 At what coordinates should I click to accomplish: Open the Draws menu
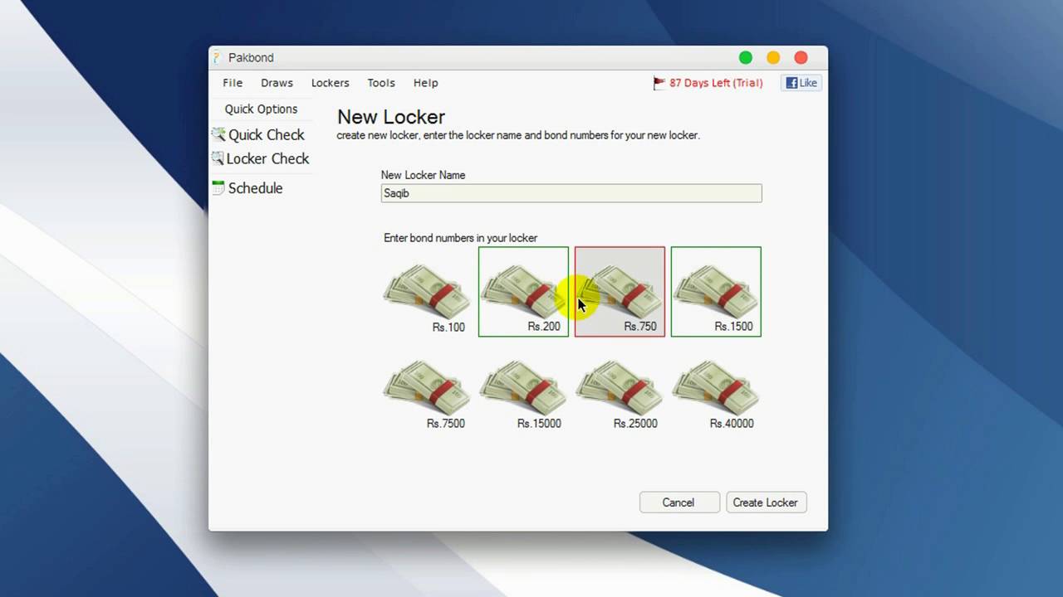[x=277, y=83]
